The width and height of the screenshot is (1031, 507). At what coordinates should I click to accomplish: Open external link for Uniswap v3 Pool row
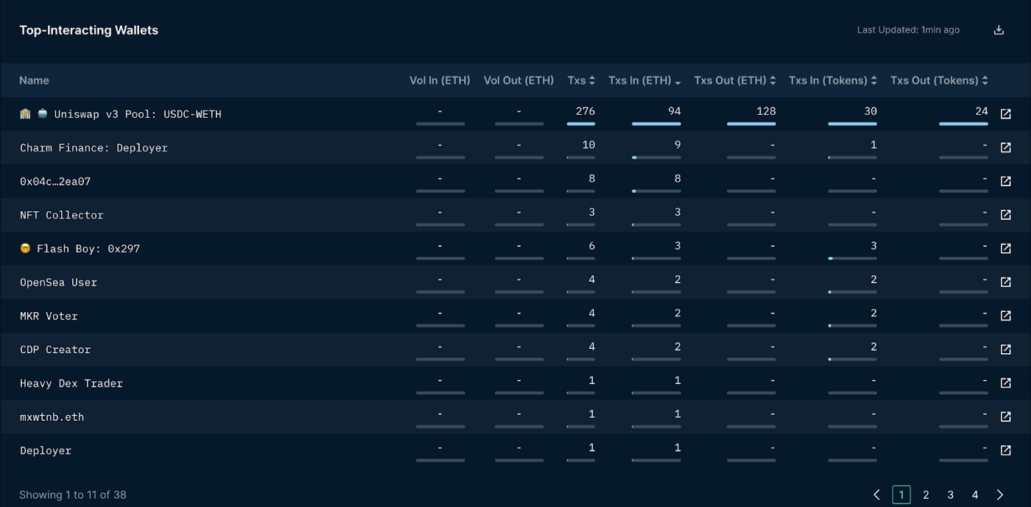point(1005,114)
